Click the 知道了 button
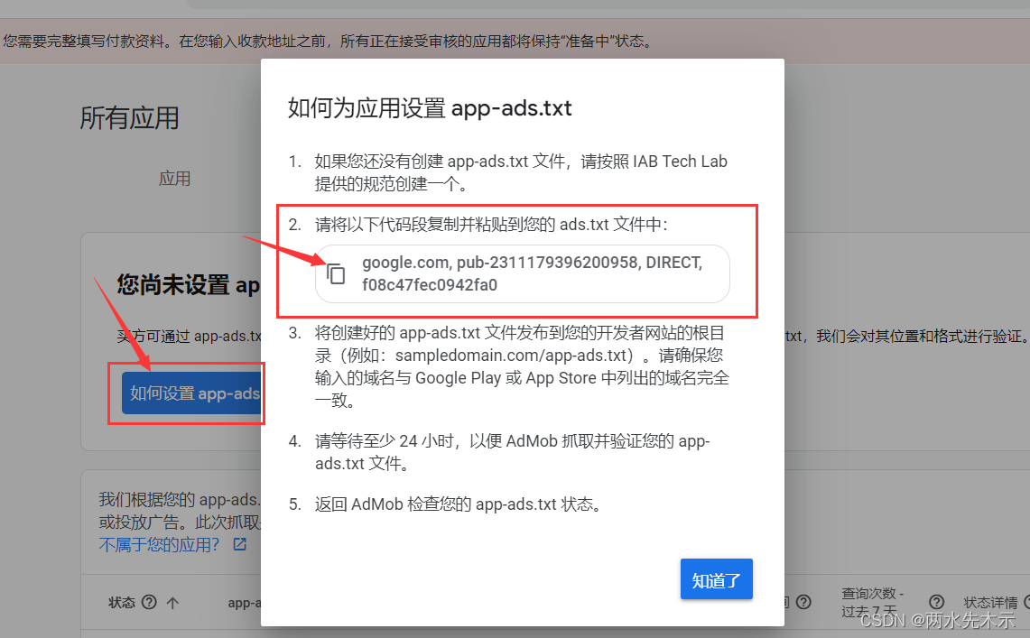The width and height of the screenshot is (1030, 638). click(716, 579)
